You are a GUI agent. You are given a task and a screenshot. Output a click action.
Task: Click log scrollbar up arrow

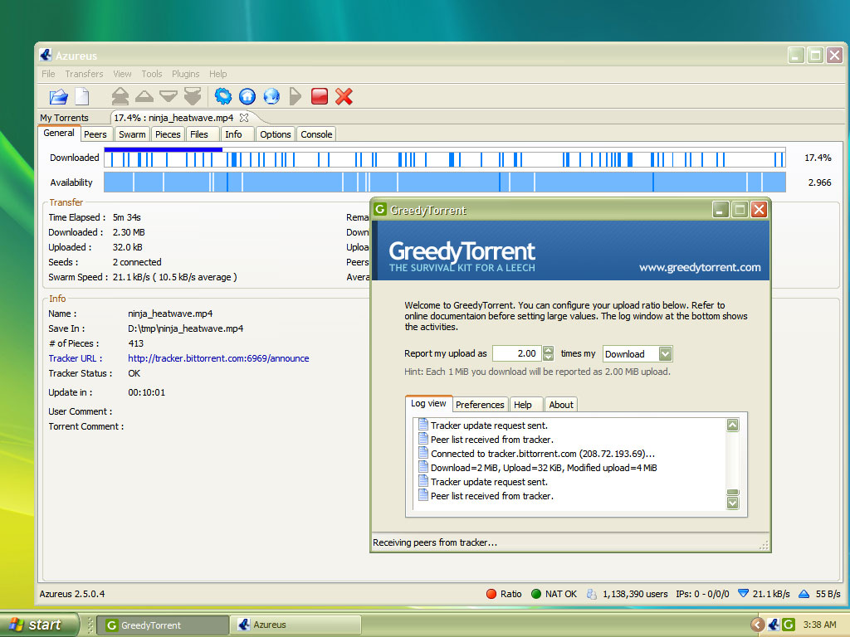pyautogui.click(x=732, y=425)
